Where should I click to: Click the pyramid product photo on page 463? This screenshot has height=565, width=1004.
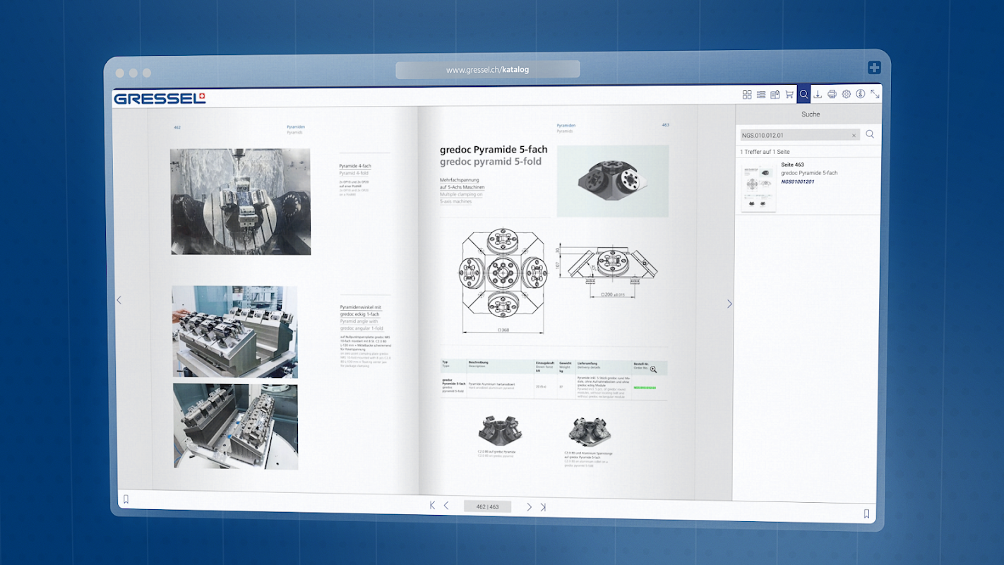612,182
